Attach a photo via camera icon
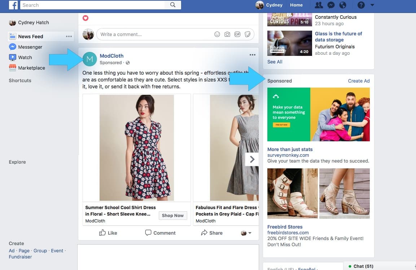 pos(227,34)
